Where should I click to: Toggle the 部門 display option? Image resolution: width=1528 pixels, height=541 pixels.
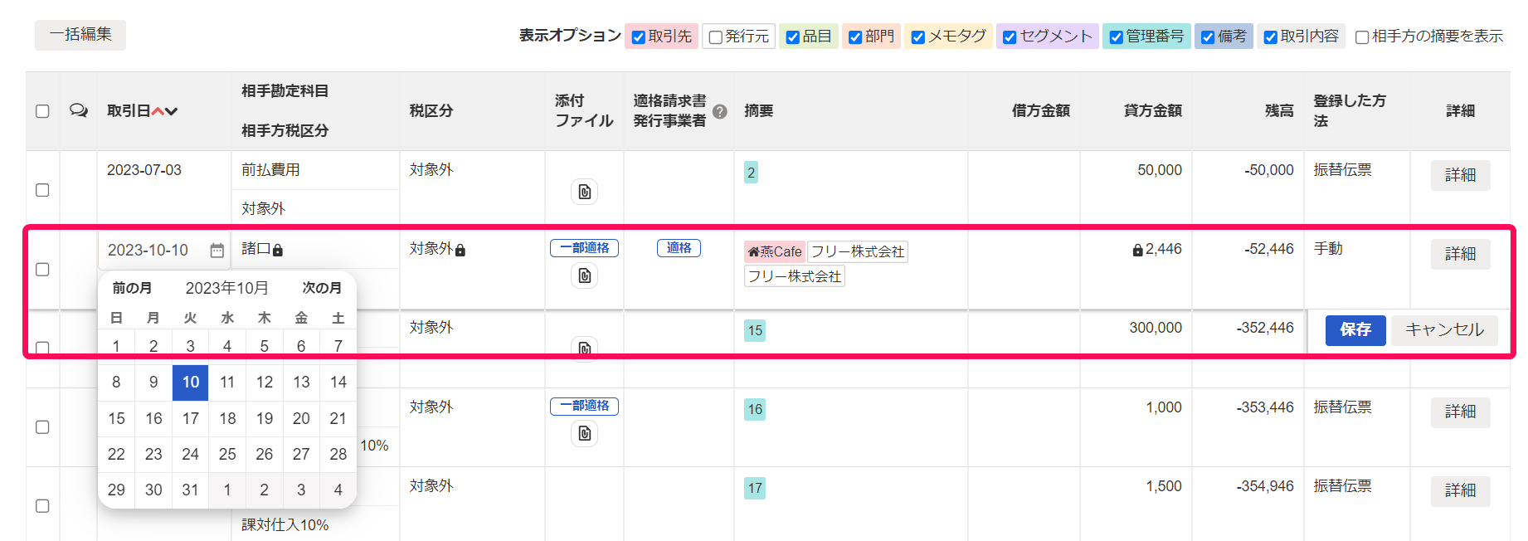[855, 37]
